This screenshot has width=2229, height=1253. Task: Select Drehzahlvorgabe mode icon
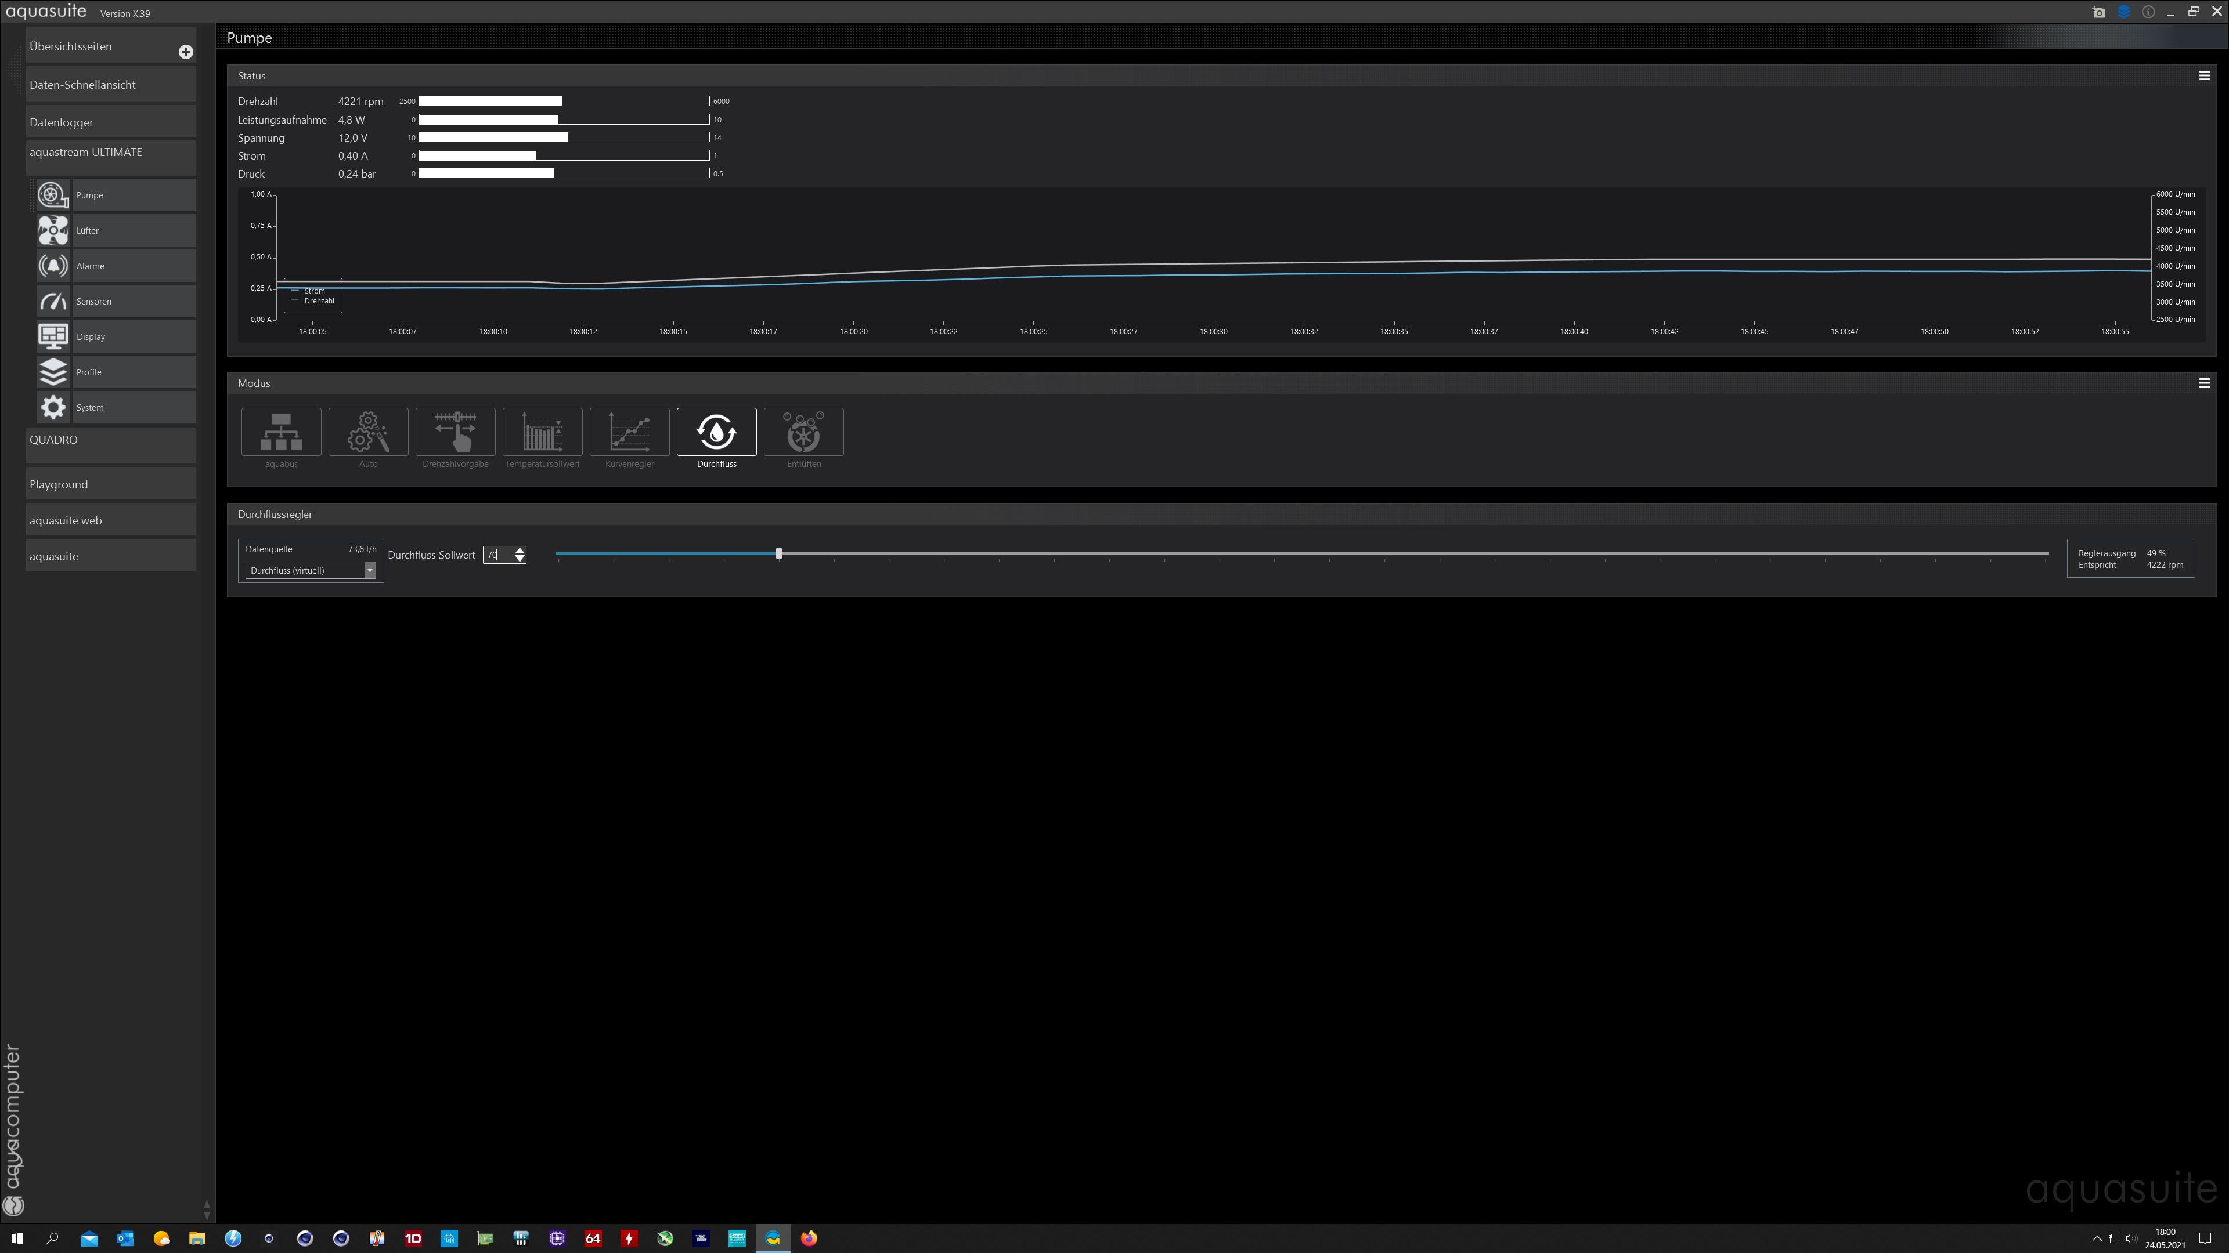tap(455, 432)
